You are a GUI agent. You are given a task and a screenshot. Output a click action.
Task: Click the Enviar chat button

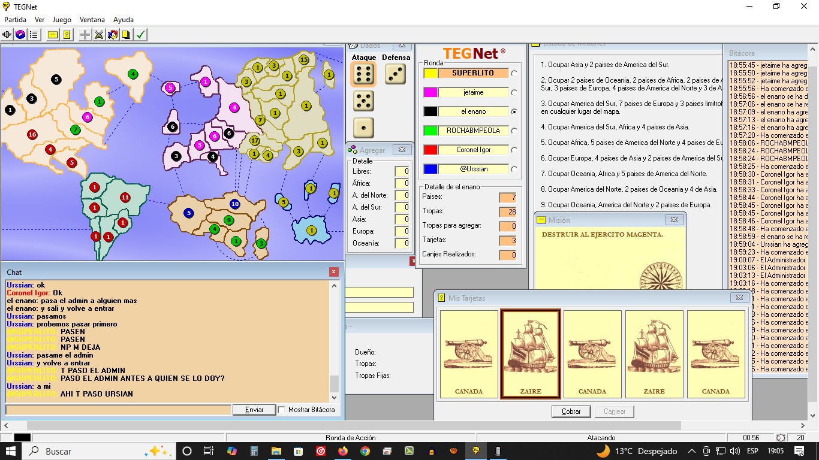pyautogui.click(x=254, y=410)
